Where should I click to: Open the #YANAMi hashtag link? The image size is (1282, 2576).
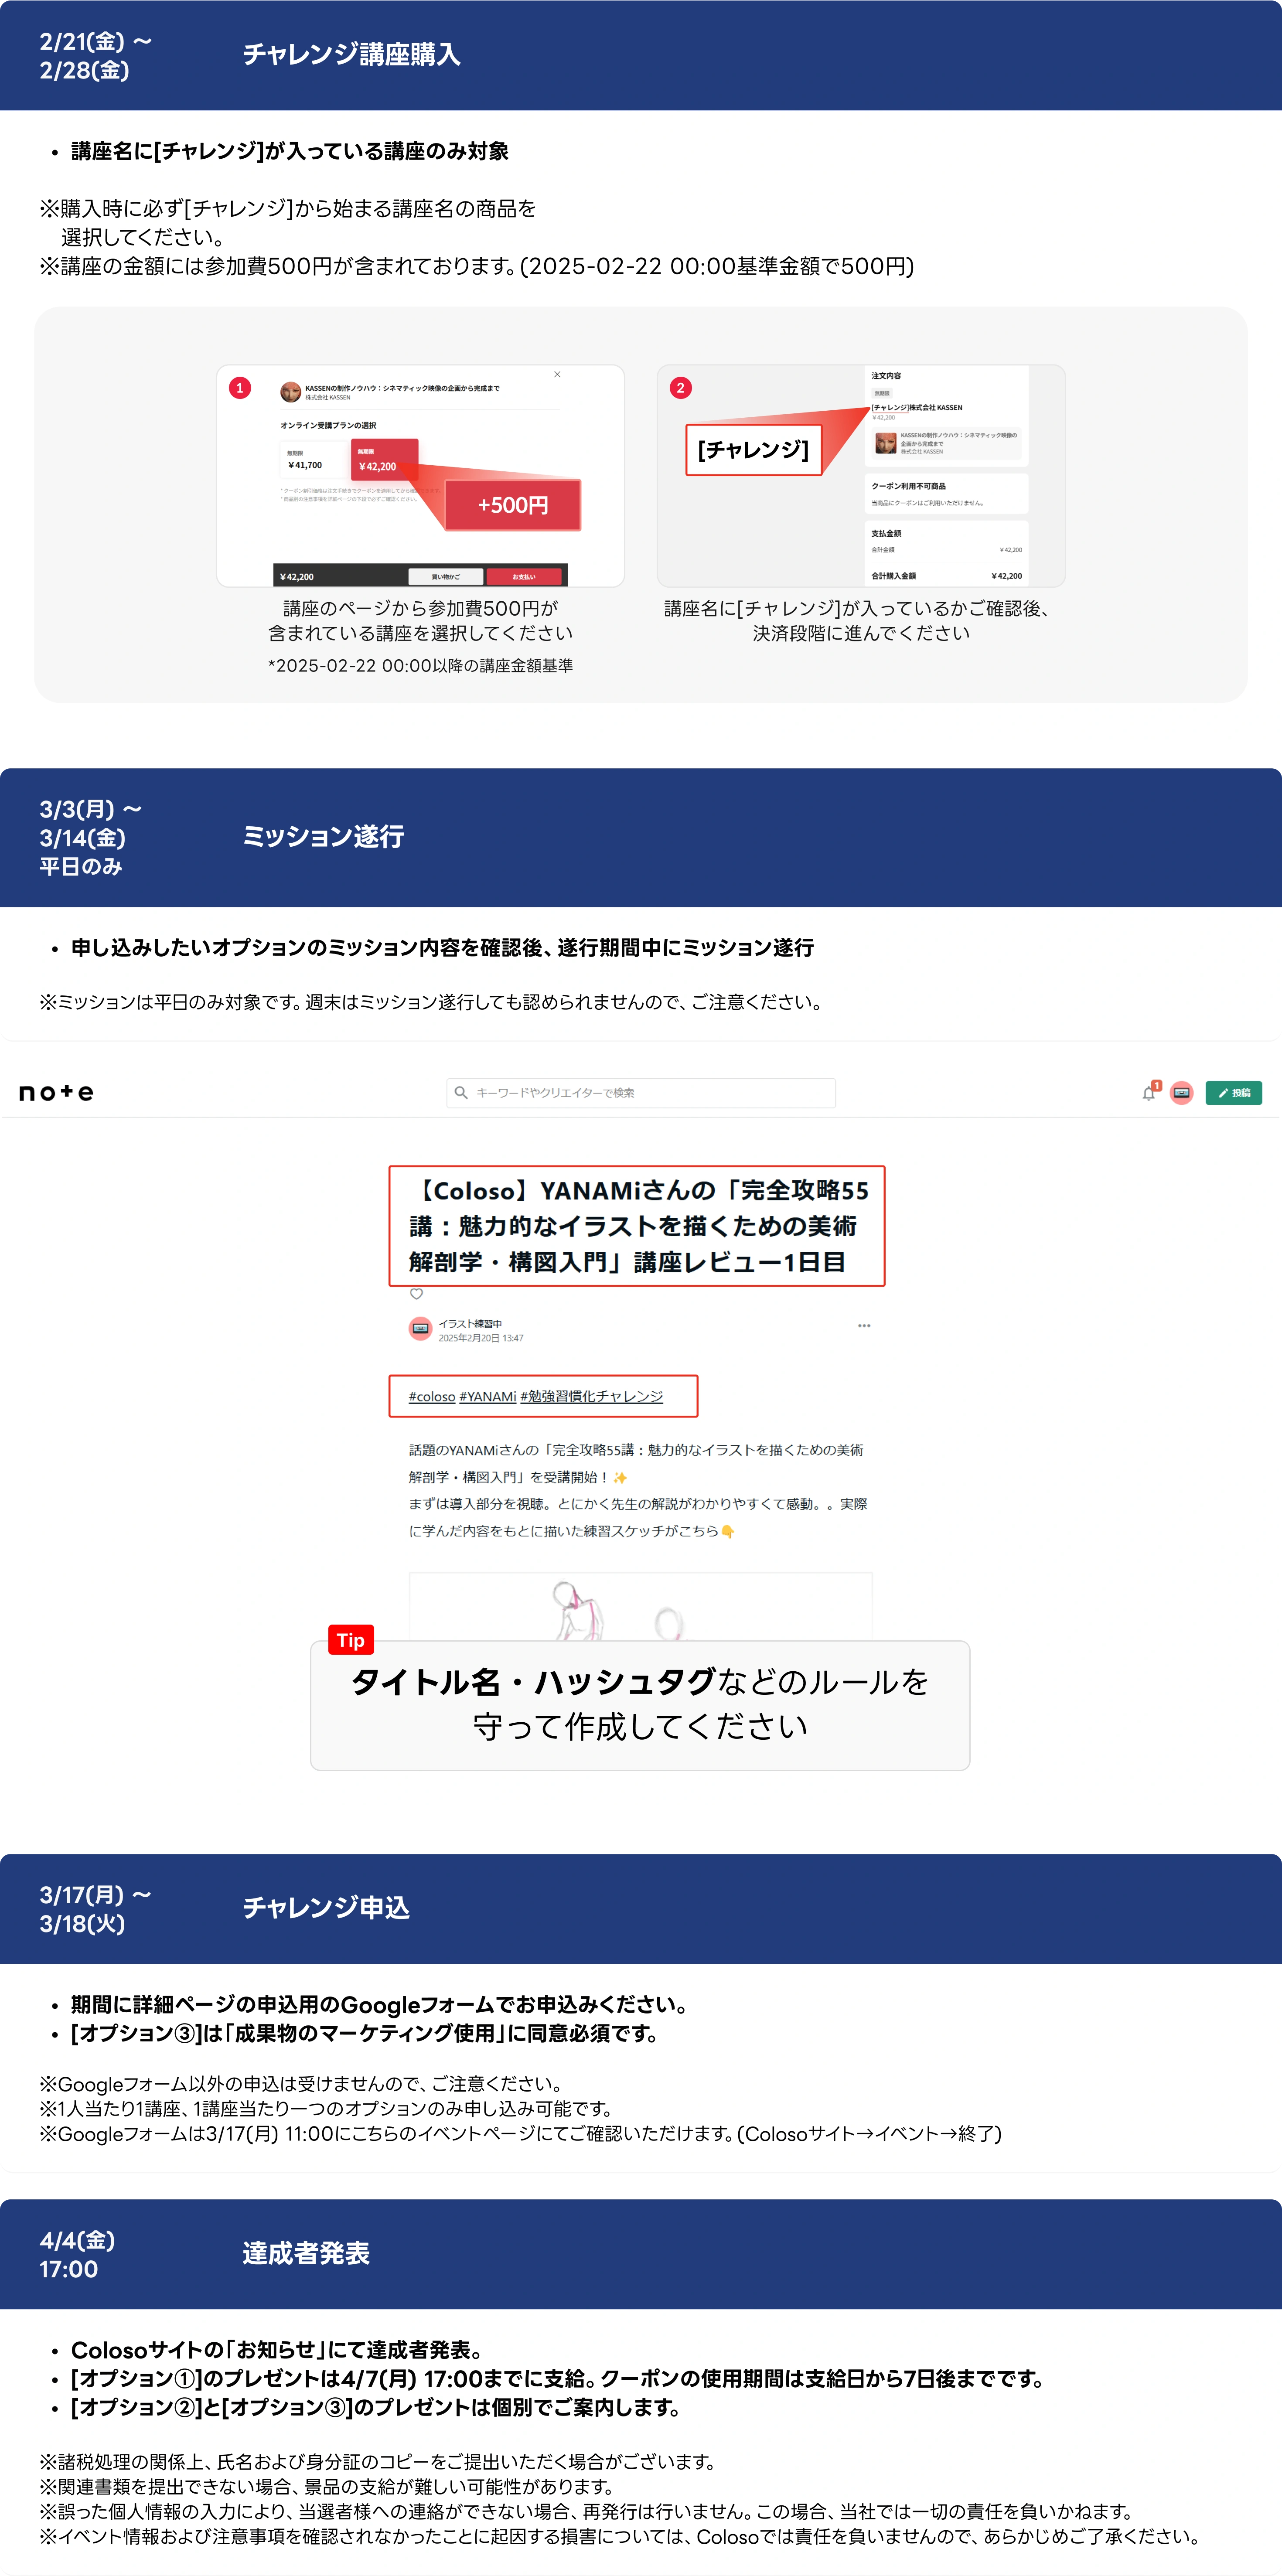(x=487, y=1397)
